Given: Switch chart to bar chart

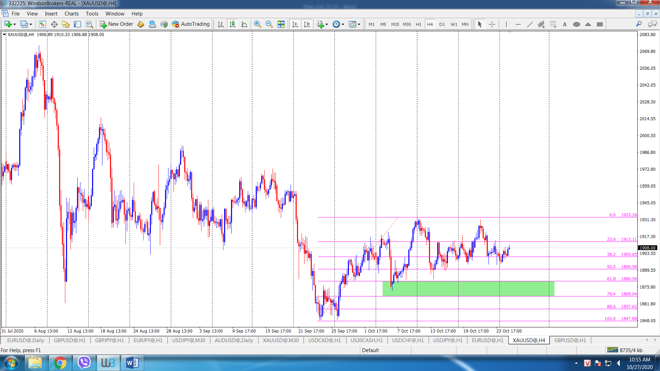Looking at the screenshot, I should [x=221, y=24].
